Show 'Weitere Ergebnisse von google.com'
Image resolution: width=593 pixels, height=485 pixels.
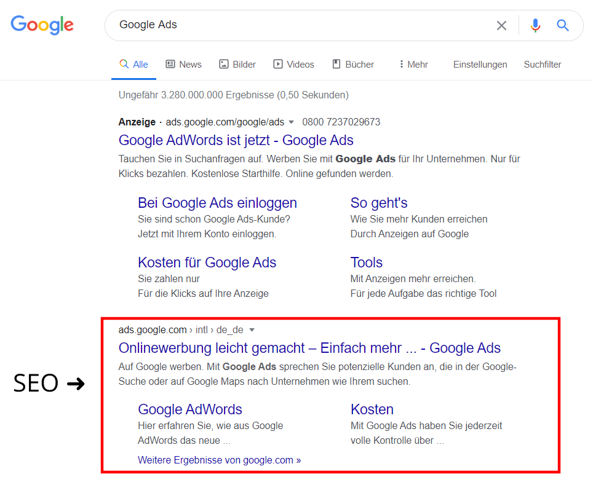tap(220, 460)
